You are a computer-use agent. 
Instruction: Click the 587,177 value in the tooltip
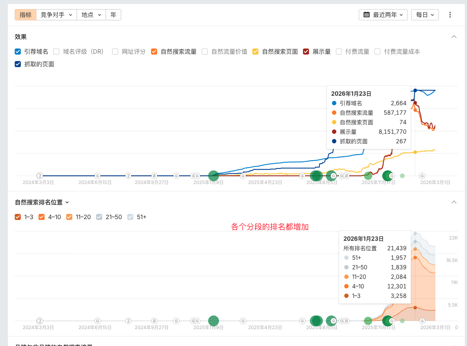(x=395, y=113)
